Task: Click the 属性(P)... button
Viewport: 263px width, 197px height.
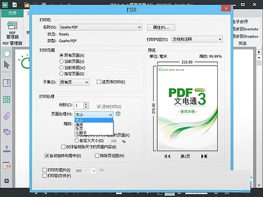Action: (x=161, y=27)
